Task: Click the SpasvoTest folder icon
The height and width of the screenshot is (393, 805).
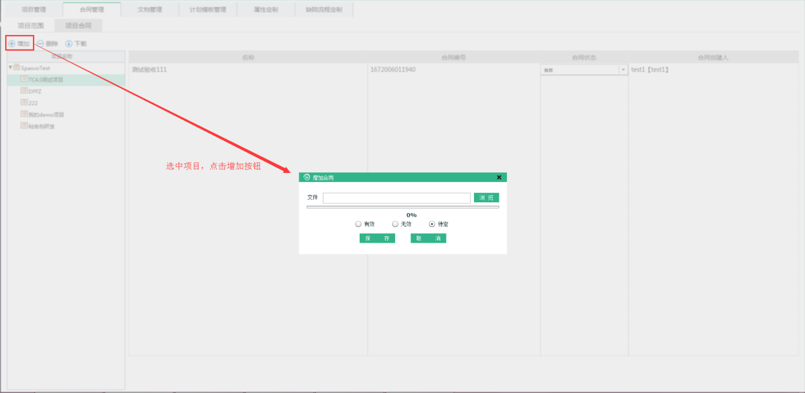Action: [x=17, y=67]
